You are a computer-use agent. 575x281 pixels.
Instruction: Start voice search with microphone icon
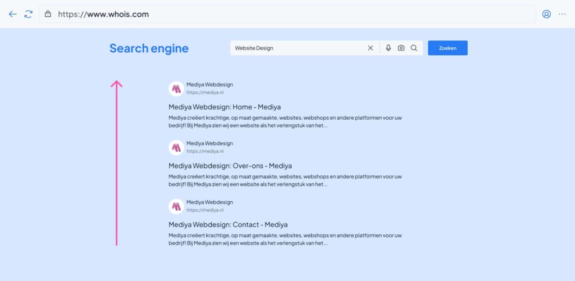click(x=388, y=48)
